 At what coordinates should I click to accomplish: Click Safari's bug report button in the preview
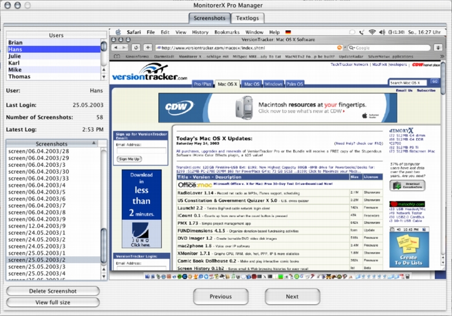coord(438,48)
